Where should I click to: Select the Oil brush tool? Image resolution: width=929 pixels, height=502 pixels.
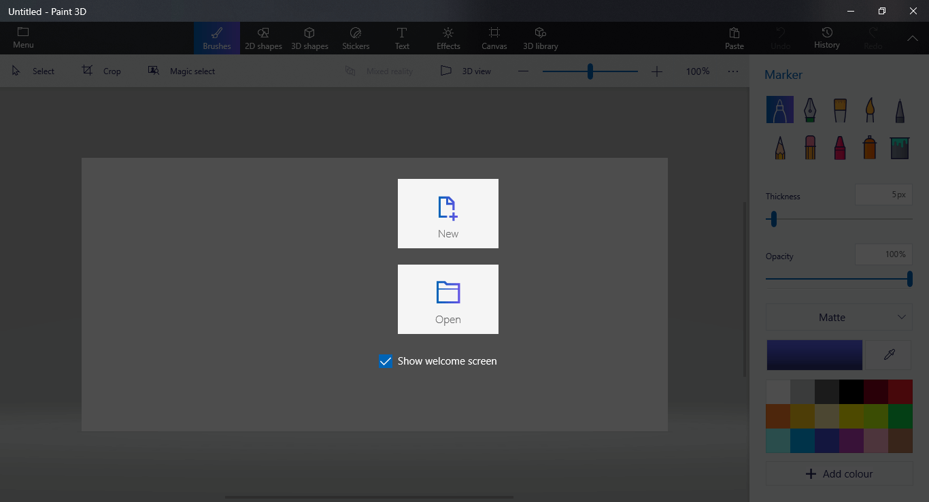pyautogui.click(x=839, y=110)
